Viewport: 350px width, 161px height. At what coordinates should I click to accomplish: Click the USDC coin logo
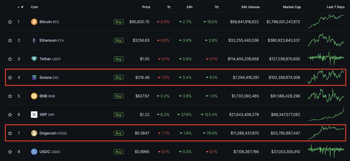(x=34, y=152)
